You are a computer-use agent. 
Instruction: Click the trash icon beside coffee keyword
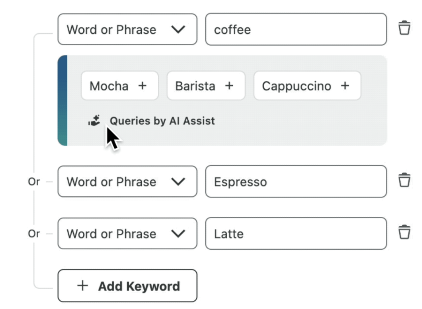click(x=404, y=28)
